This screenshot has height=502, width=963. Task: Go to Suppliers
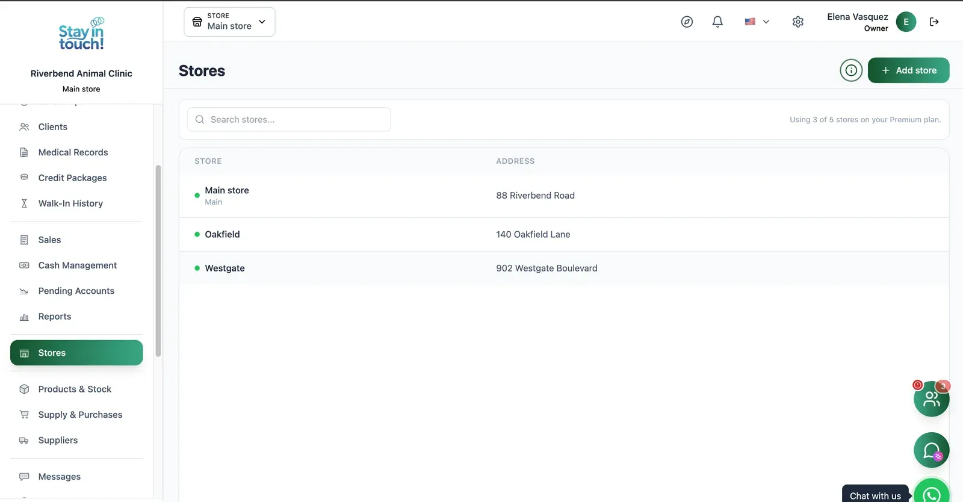tap(76, 441)
